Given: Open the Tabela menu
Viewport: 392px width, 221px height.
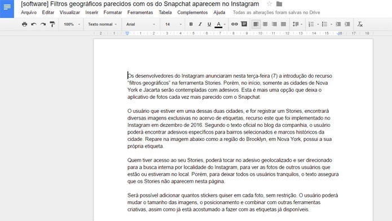Looking at the screenshot, I should (165, 12).
